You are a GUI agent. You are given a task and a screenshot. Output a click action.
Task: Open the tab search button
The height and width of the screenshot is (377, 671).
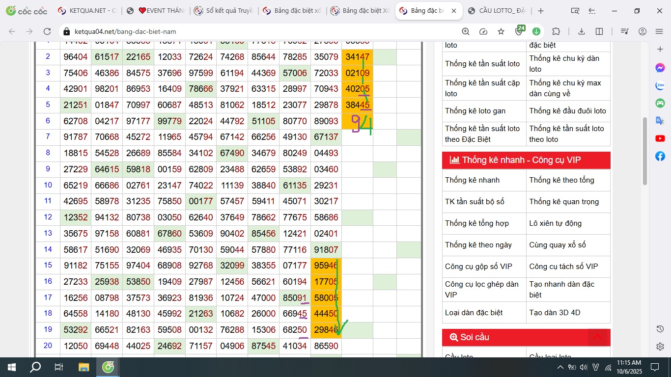pyautogui.click(x=575, y=11)
